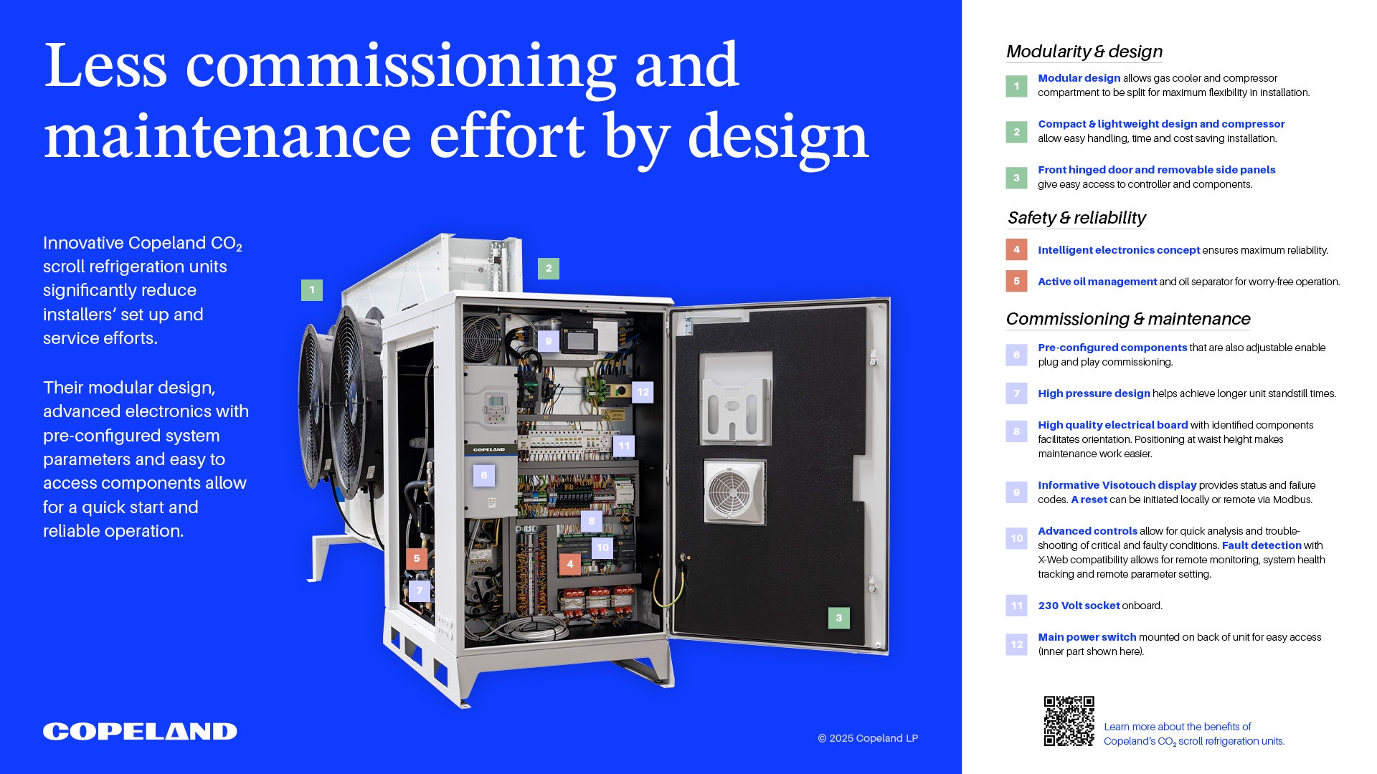Open the 'Learn more about the benefits' link
Image resolution: width=1377 pixels, height=774 pixels.
click(x=1194, y=734)
